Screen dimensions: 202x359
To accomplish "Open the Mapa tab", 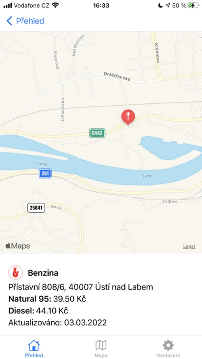I will point(101,349).
